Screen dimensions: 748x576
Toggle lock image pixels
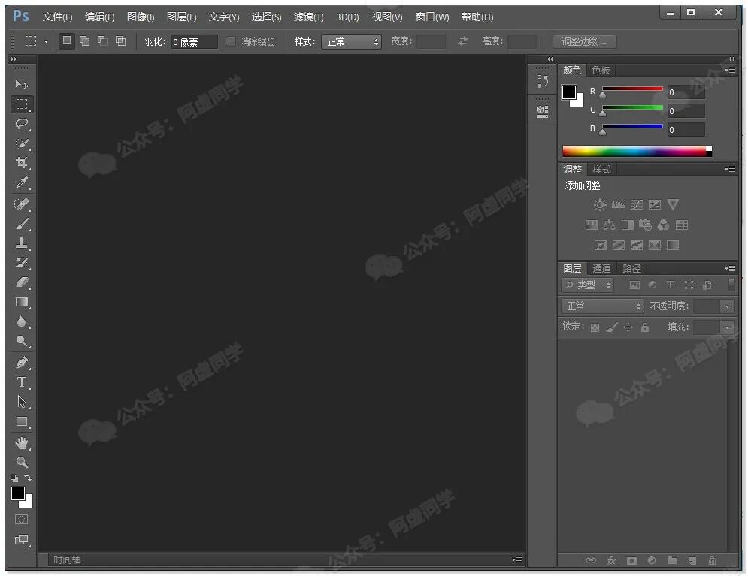(x=612, y=327)
